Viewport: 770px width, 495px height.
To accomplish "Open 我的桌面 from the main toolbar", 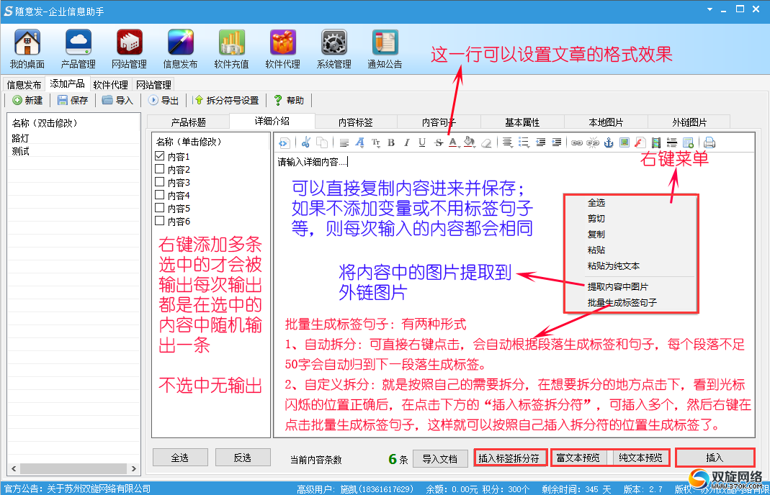I will (x=27, y=49).
